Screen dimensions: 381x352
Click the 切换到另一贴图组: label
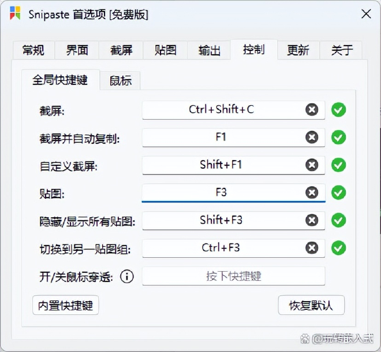pyautogui.click(x=85, y=249)
